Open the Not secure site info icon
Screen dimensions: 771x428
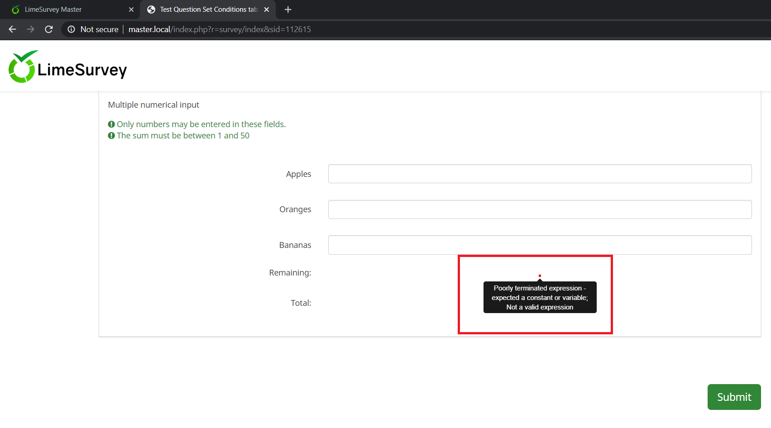71,29
